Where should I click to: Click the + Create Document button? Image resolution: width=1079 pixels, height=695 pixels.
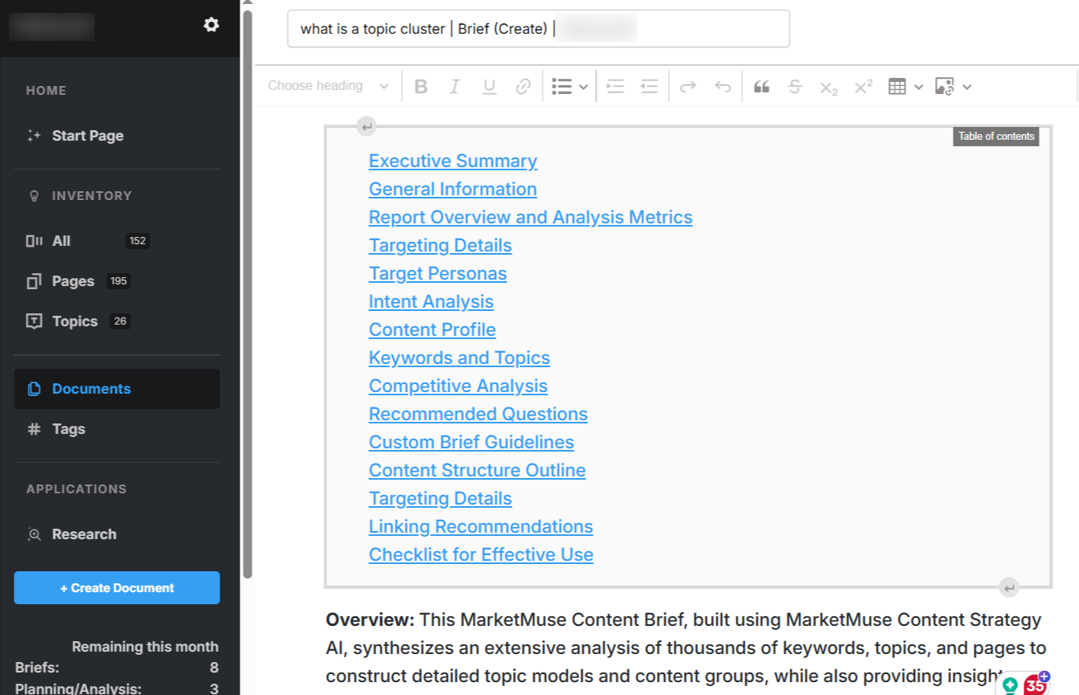coord(117,588)
